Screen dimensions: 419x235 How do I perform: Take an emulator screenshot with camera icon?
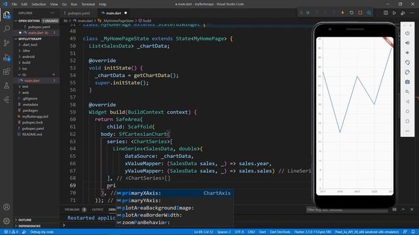click(x=407, y=82)
